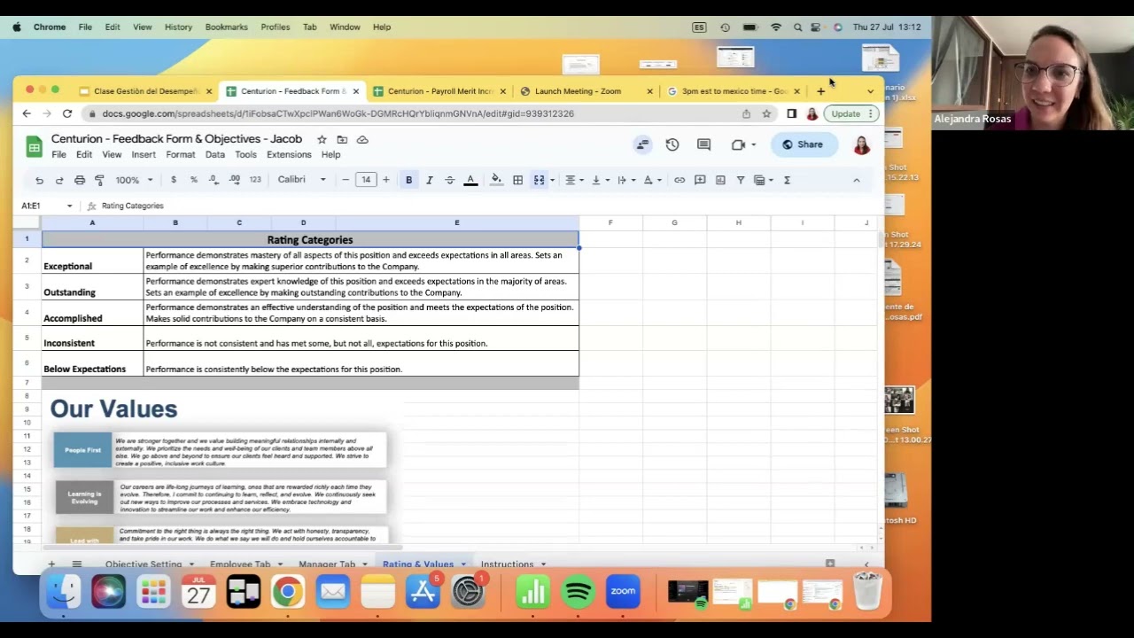Increase the font size
This screenshot has height=638, width=1134.
click(x=385, y=180)
